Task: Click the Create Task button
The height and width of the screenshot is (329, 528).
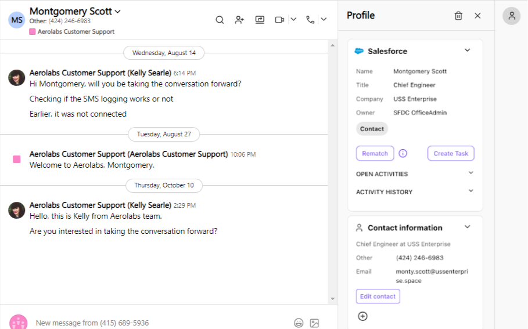Action: tap(451, 153)
